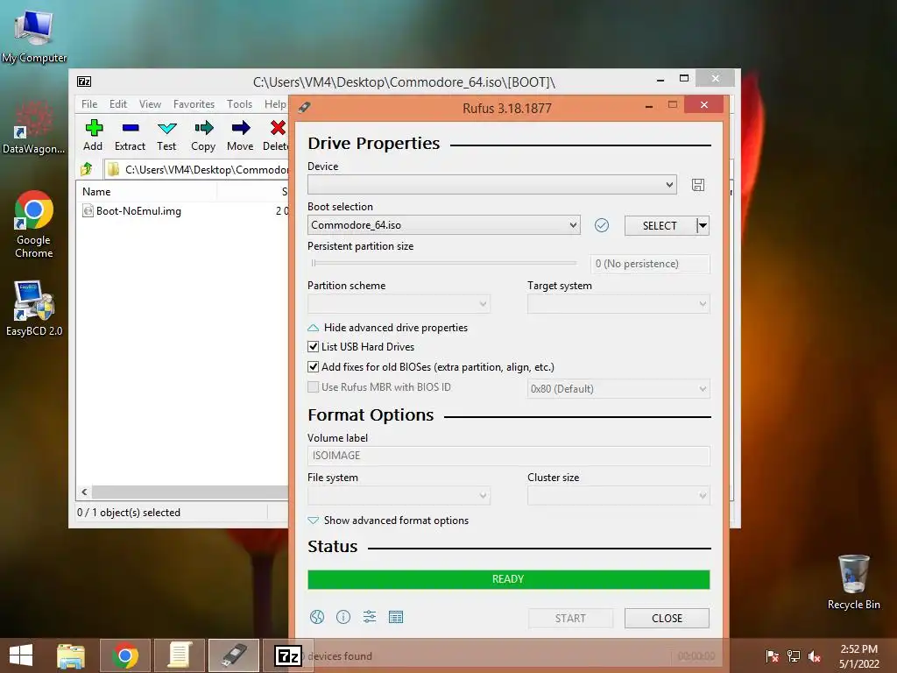
Task: Click the Action Center flag icon
Action: tap(772, 656)
